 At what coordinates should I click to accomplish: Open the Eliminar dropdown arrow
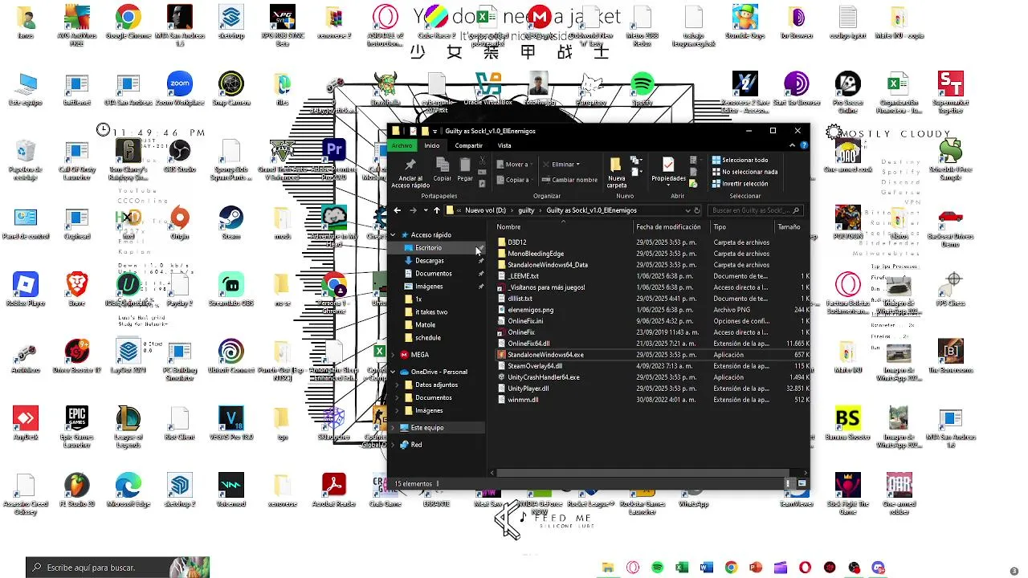[577, 165]
